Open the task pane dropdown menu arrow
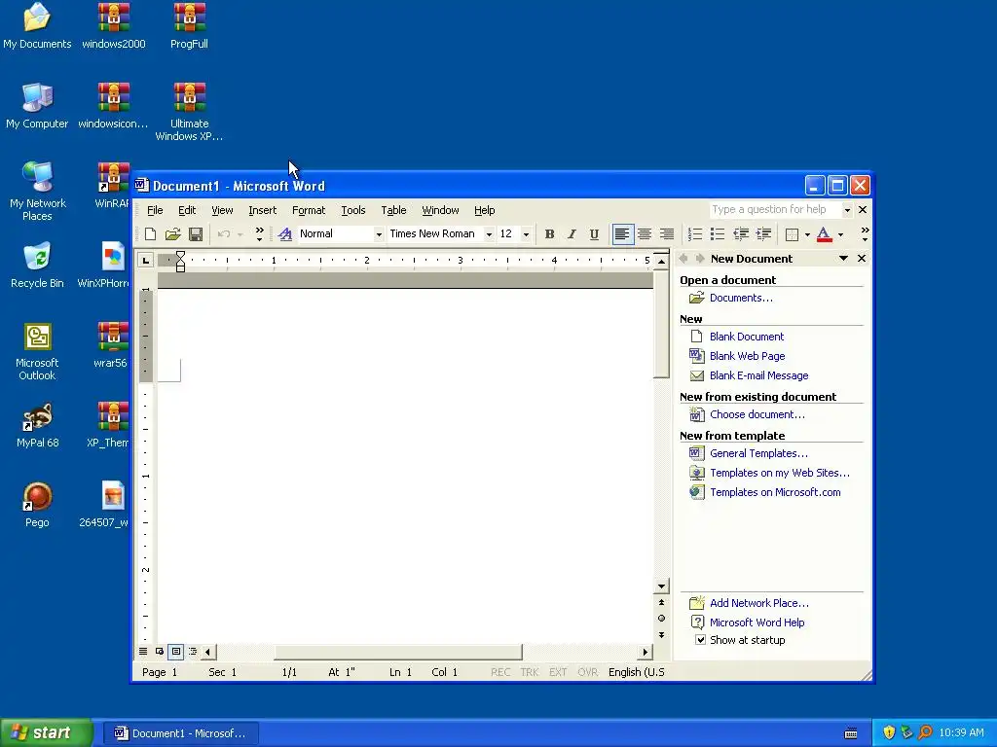 pos(843,259)
